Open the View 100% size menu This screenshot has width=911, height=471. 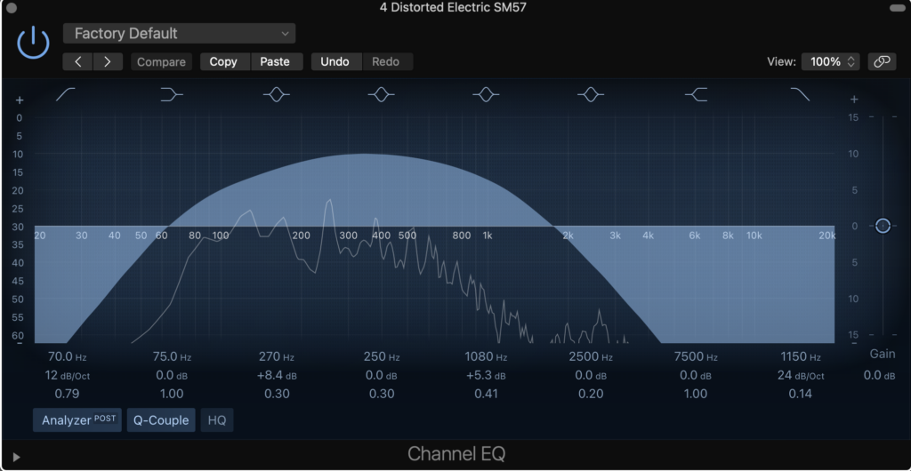[830, 62]
